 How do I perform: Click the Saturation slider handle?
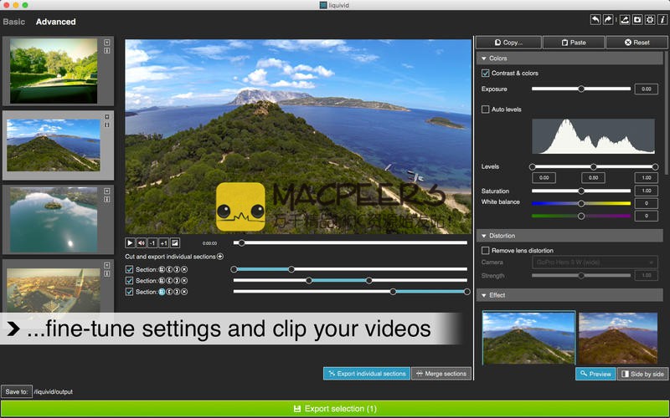pyautogui.click(x=581, y=191)
